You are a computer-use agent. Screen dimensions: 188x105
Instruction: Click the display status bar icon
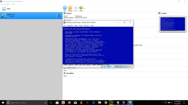coord(115,66)
